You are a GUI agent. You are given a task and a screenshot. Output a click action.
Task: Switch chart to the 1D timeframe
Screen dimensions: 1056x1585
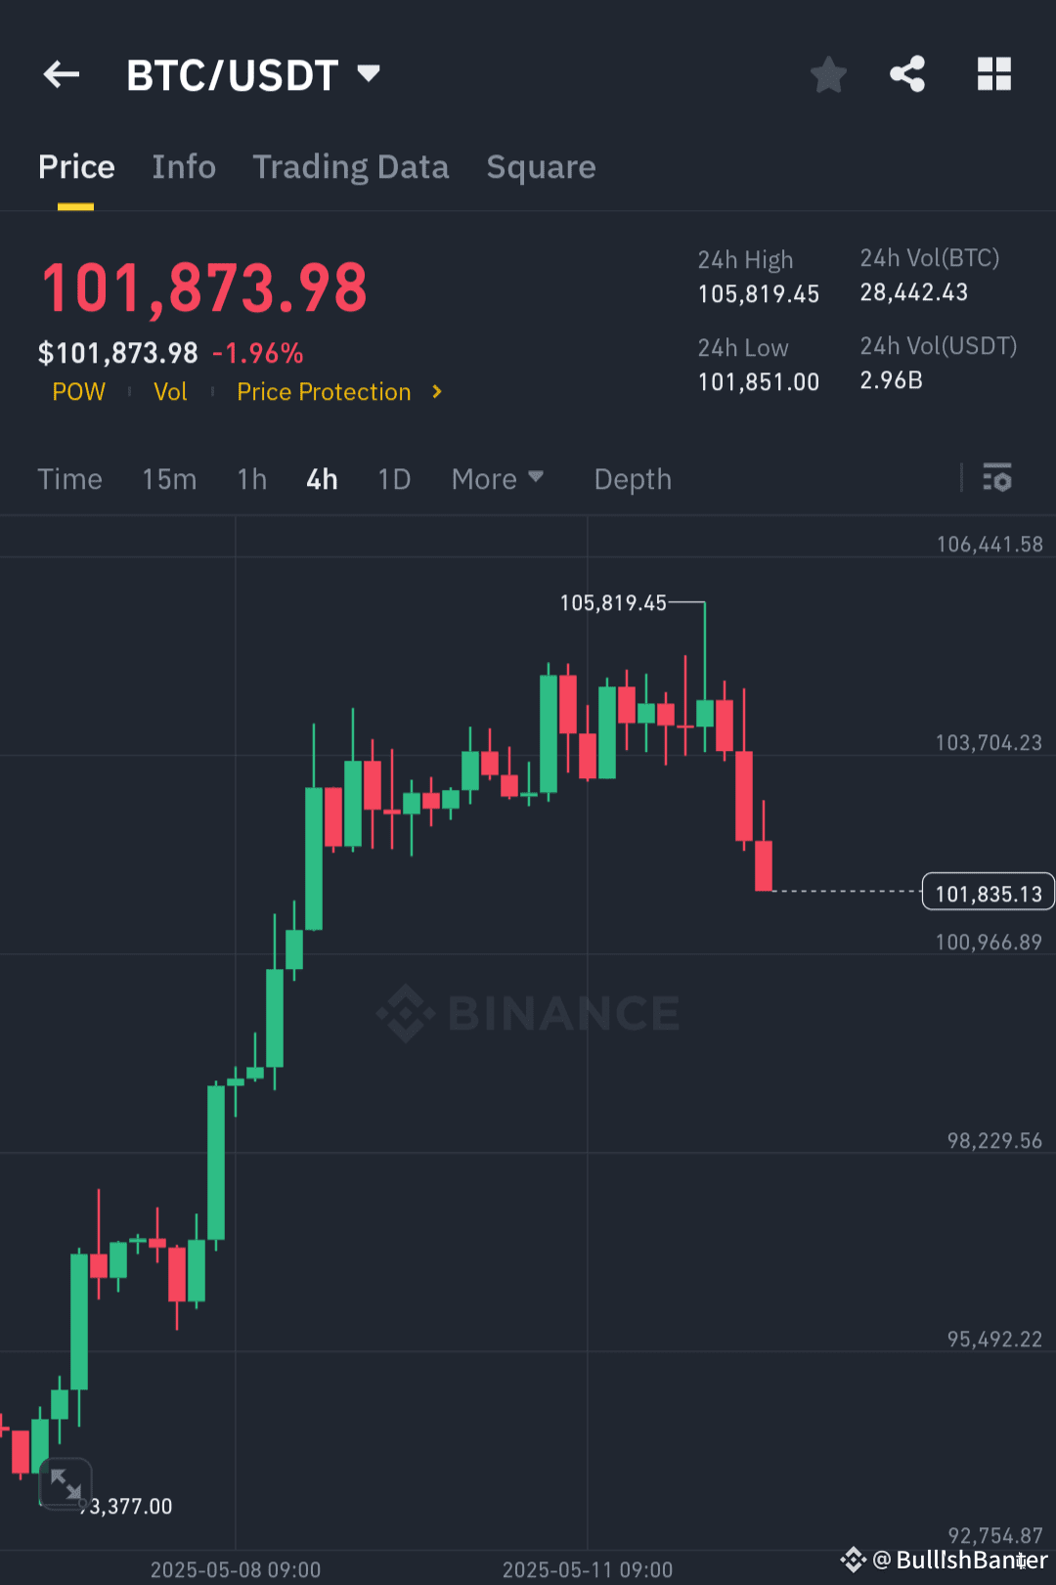point(394,479)
